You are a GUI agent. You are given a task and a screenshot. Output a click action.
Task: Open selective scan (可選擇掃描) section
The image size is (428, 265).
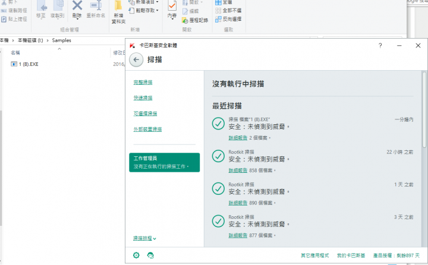click(x=145, y=113)
